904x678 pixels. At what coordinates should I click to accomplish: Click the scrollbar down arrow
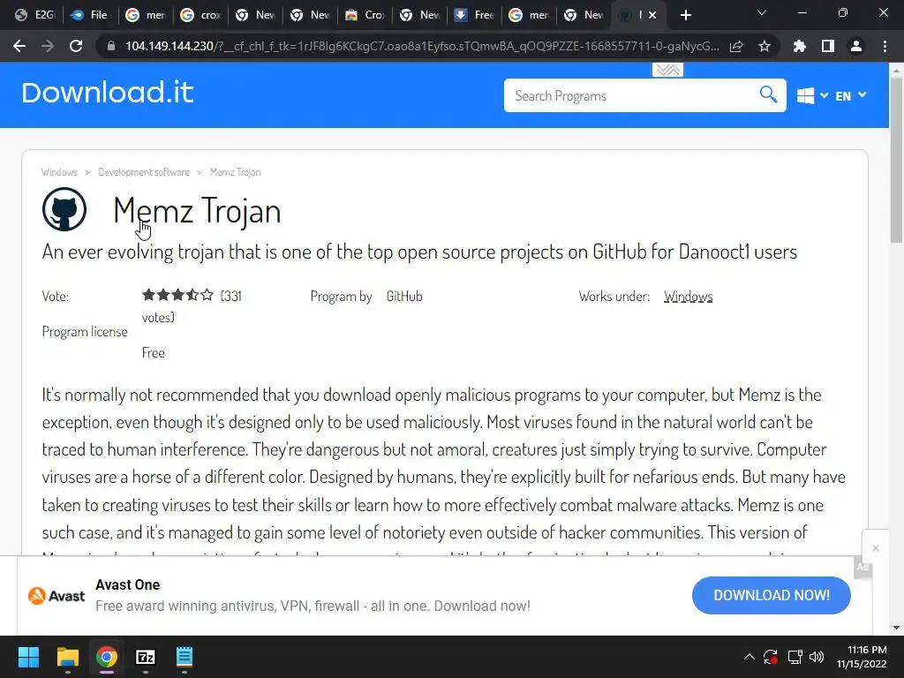click(896, 628)
